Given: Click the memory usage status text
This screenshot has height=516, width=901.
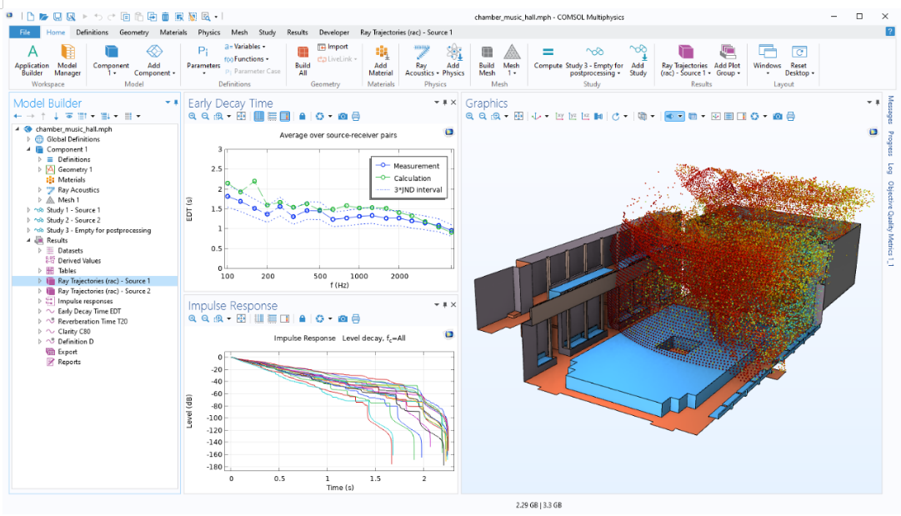Looking at the screenshot, I should point(538,505).
